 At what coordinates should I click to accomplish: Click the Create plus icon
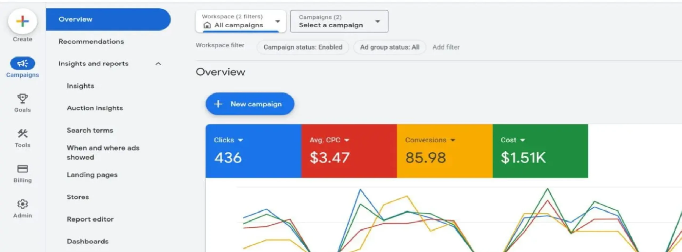[x=22, y=21]
